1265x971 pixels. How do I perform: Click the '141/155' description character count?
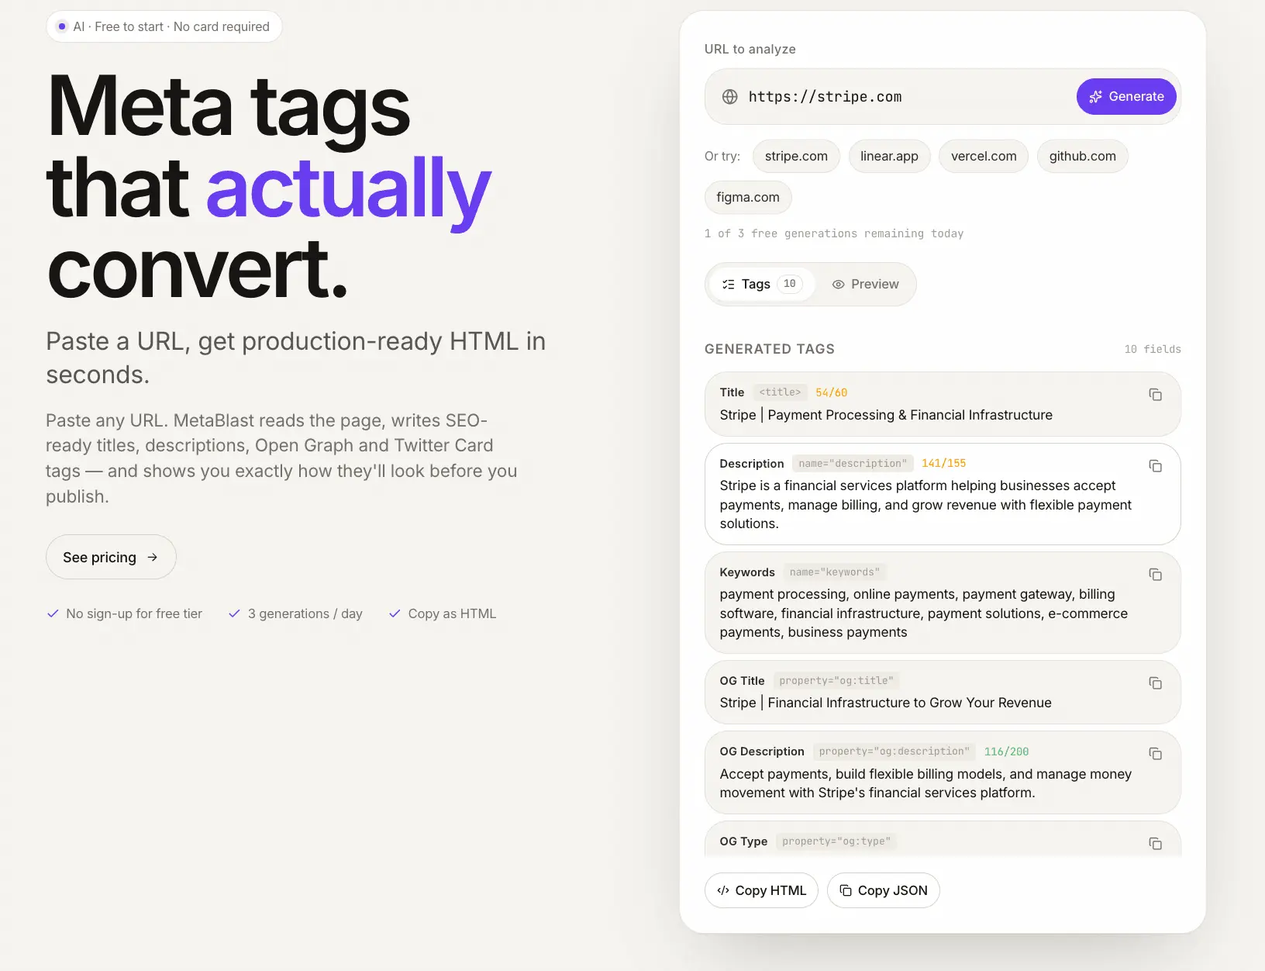pyautogui.click(x=943, y=463)
